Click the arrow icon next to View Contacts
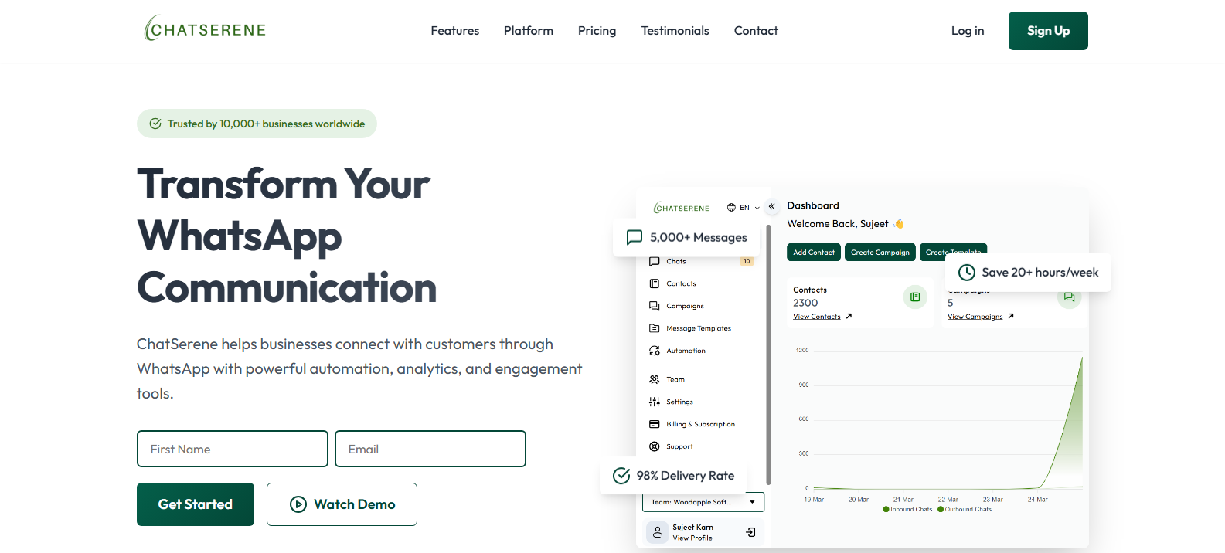The height and width of the screenshot is (553, 1225). 849,316
